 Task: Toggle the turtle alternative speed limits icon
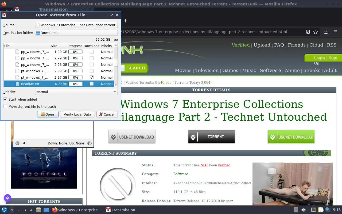[x=25, y=143]
